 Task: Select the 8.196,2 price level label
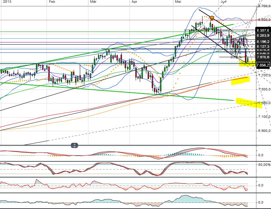[263, 41]
